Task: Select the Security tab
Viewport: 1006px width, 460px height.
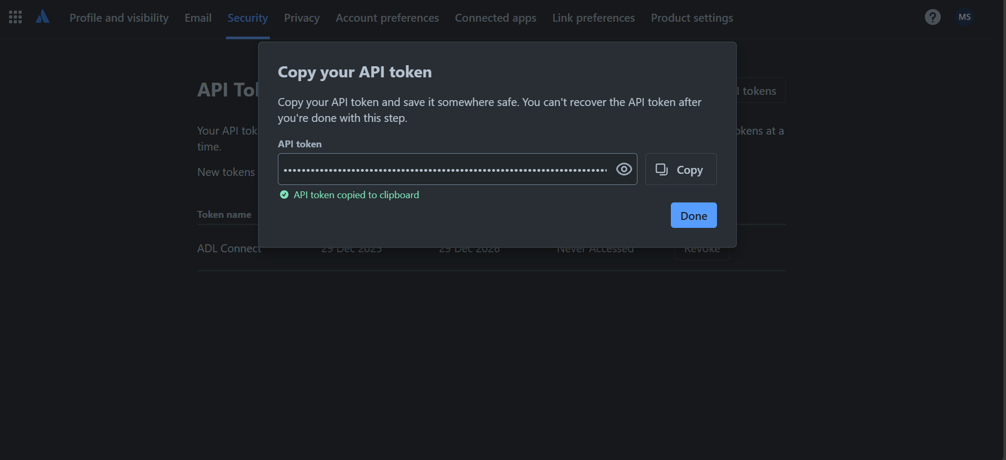Action: click(248, 18)
